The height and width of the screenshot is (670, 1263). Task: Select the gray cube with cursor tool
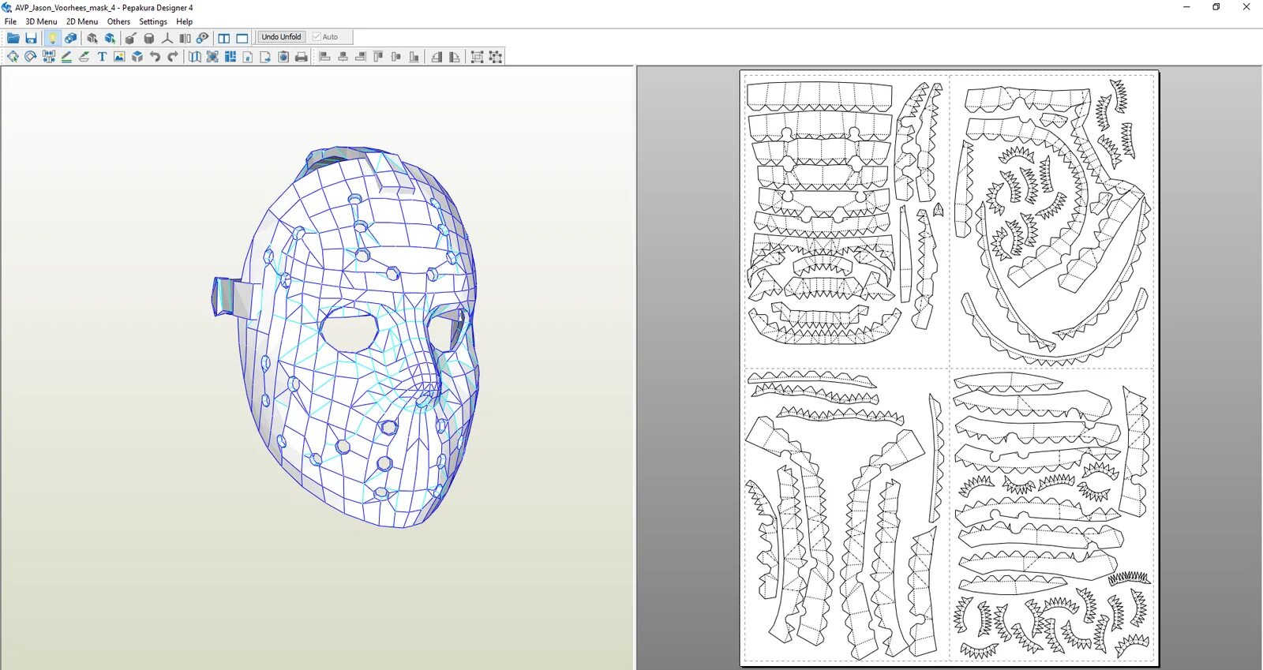coord(92,38)
